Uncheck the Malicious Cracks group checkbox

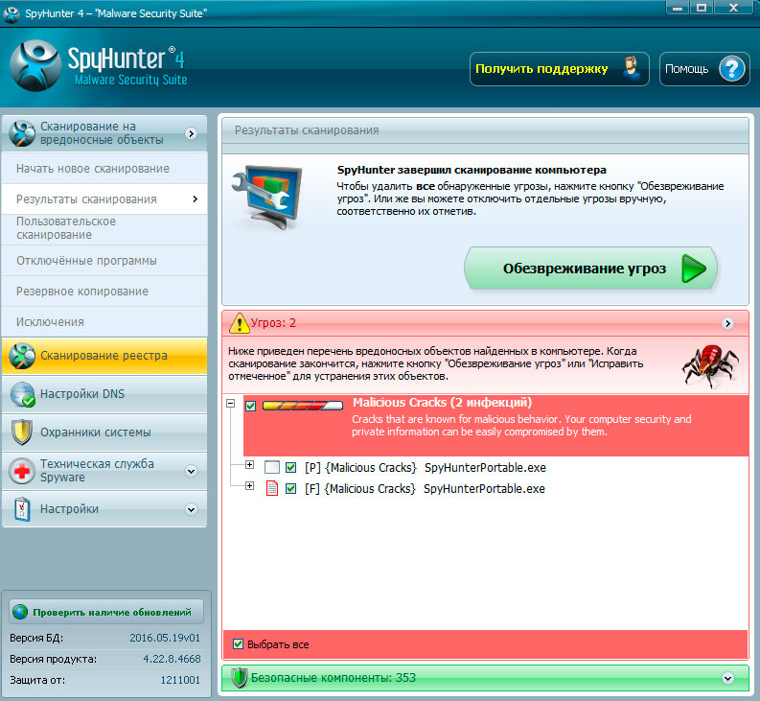coord(251,407)
